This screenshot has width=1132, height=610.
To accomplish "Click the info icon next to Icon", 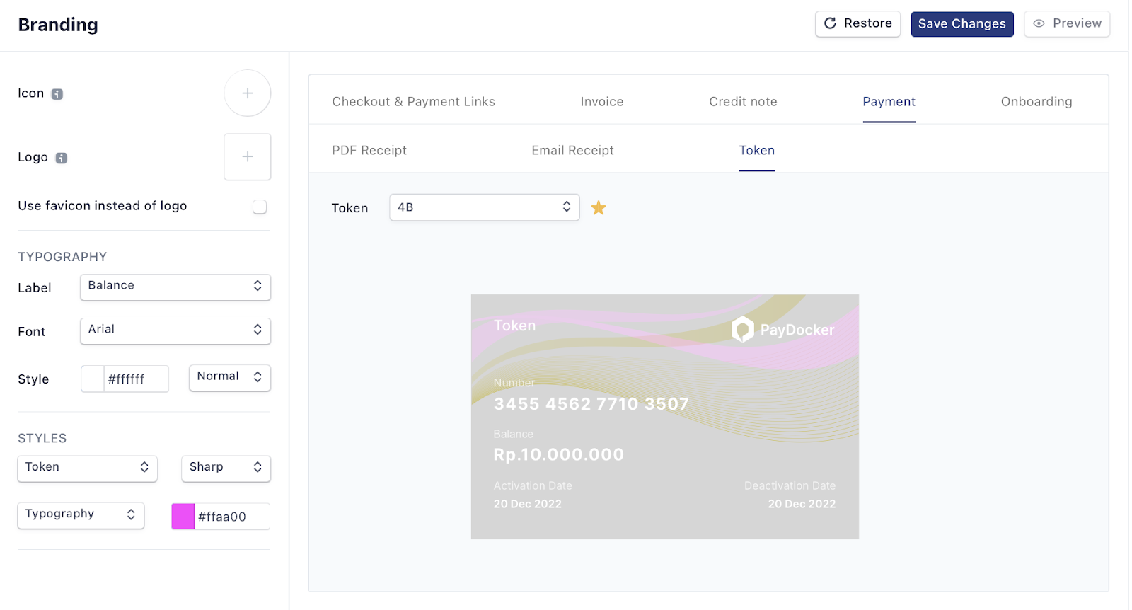I will 57,94.
